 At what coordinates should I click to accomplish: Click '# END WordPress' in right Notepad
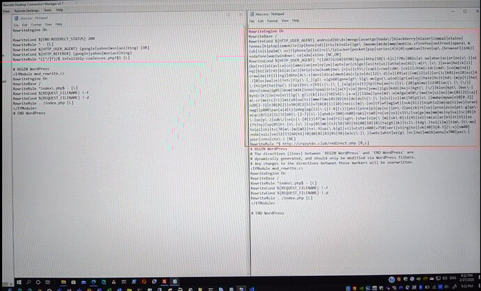point(268,213)
